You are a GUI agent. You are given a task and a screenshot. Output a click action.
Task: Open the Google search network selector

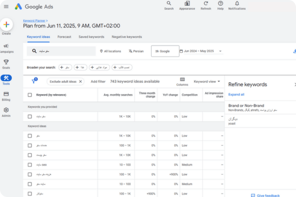tap(165, 51)
